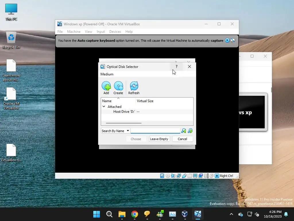The width and height of the screenshot is (294, 221).
Task: Click keyboard capture arrow status icon
Action: point(217,176)
